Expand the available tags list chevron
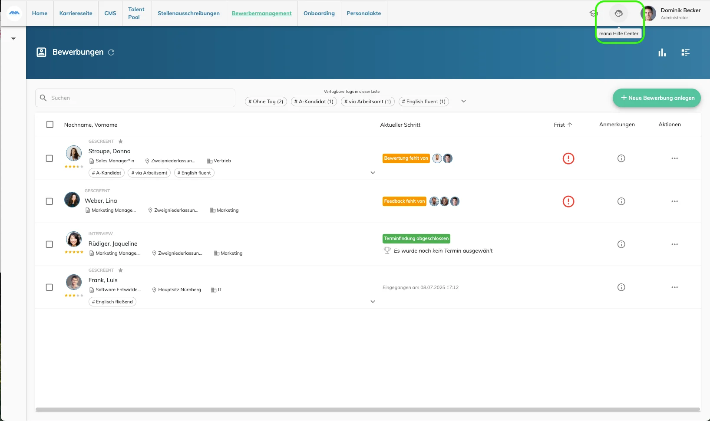The width and height of the screenshot is (710, 421). click(463, 101)
